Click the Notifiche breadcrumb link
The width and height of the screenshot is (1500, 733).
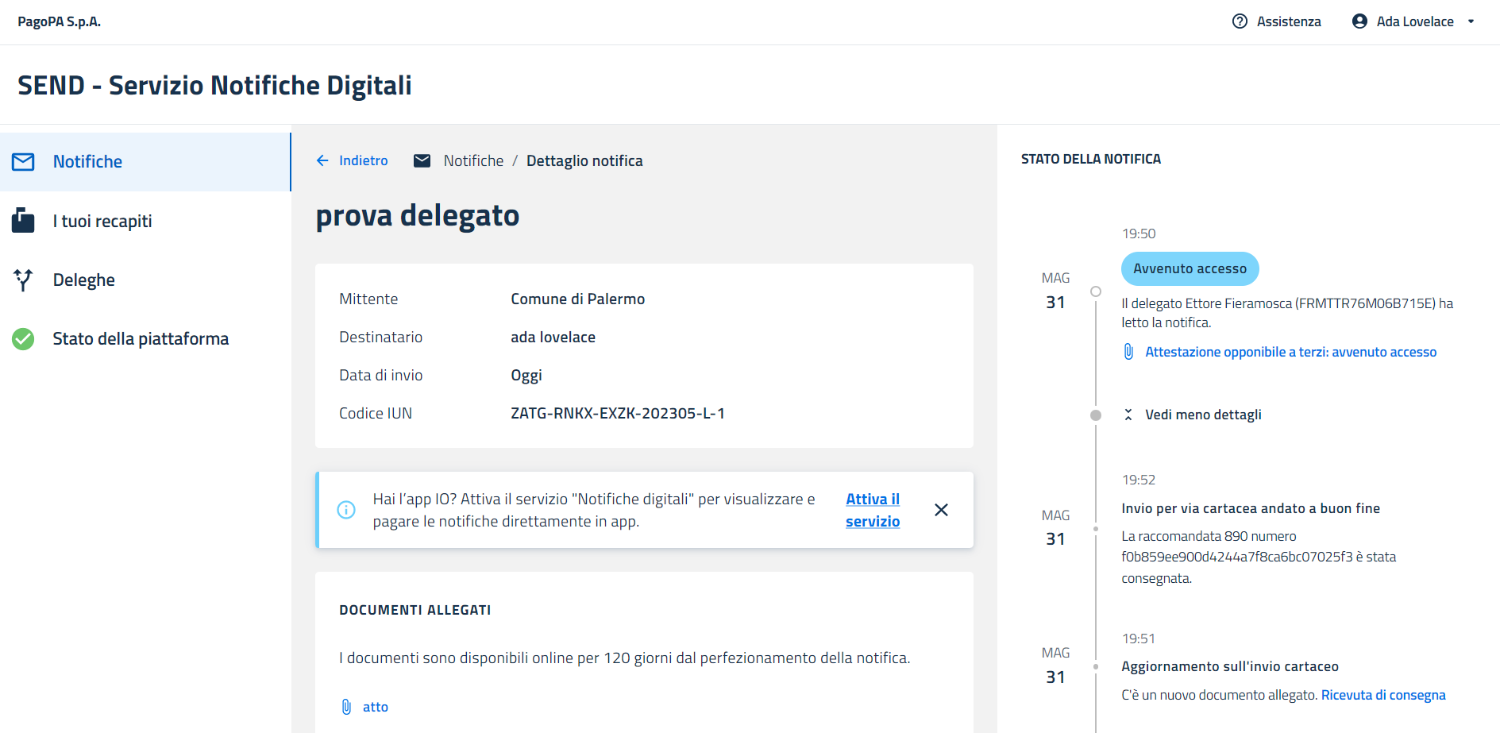click(x=473, y=160)
